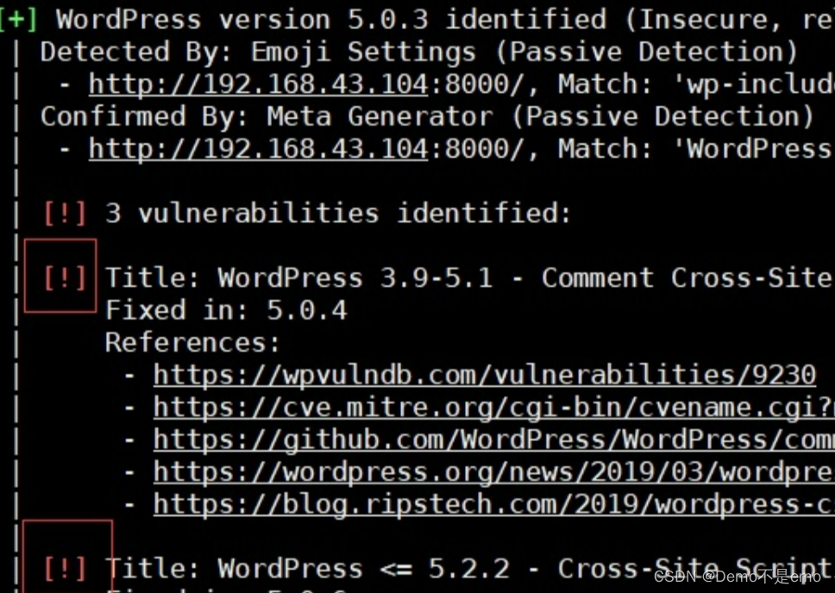Viewport: 835px width, 593px height.
Task: Click the 'References:' heading
Action: click(x=193, y=343)
